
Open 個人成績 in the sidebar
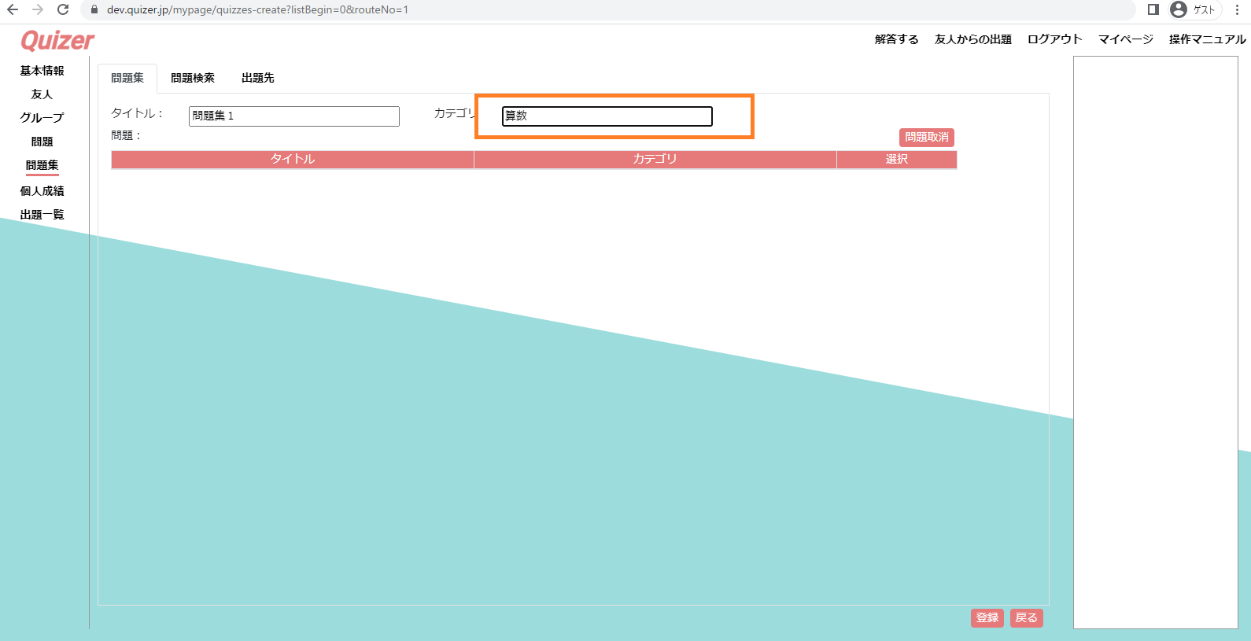(x=42, y=191)
